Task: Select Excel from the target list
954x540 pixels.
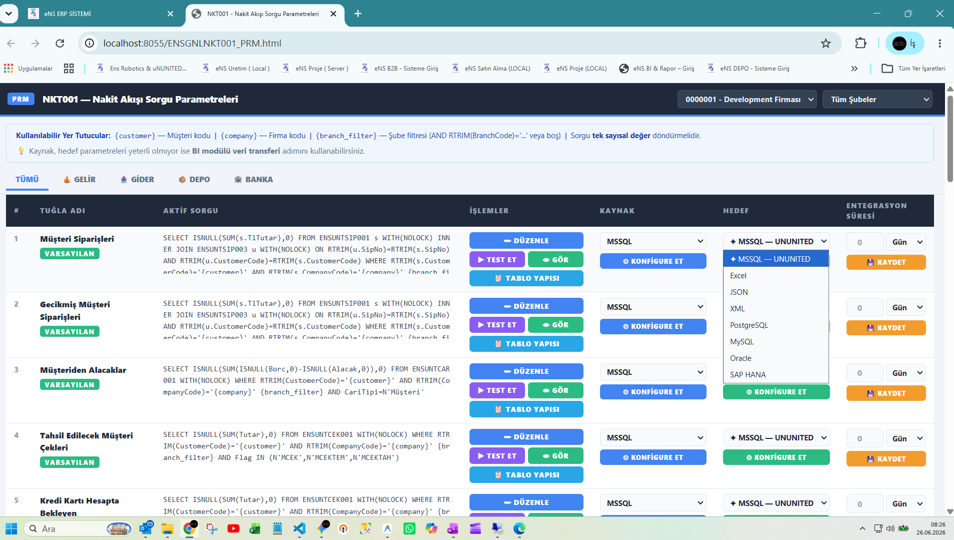Action: (776, 276)
